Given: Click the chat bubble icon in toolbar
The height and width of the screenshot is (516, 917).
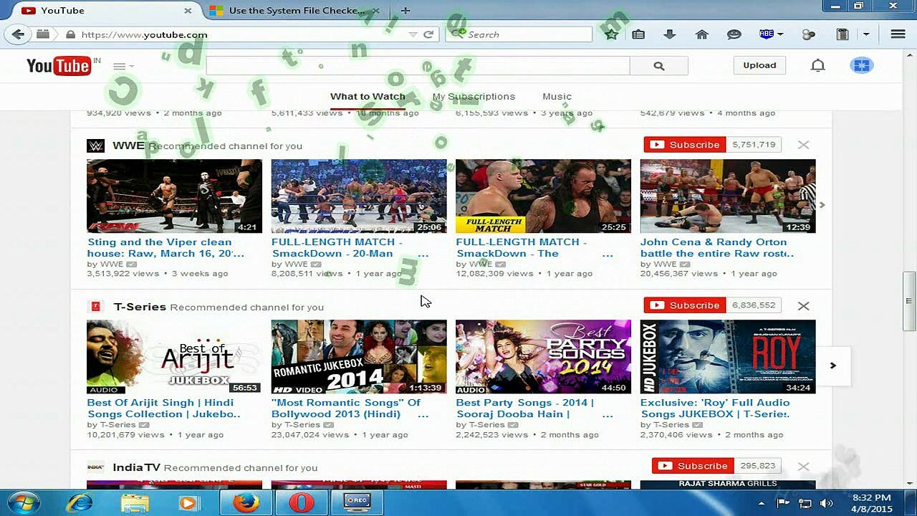Looking at the screenshot, I should (x=734, y=34).
